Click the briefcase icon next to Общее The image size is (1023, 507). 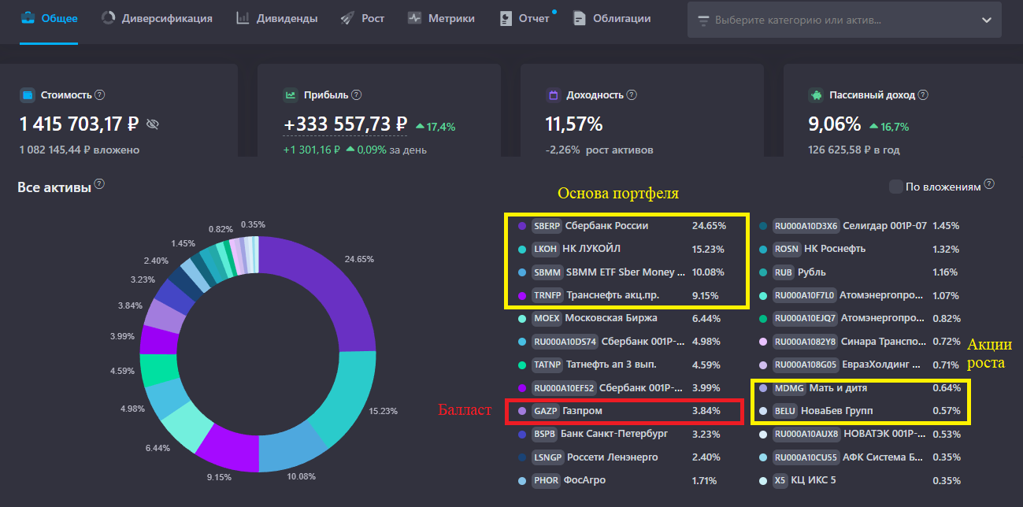(28, 18)
